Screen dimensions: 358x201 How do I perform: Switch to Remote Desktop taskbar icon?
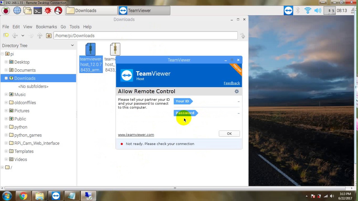coord(88,196)
